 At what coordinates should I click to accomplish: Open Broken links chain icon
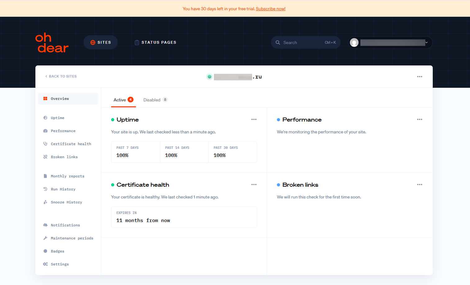coord(45,157)
